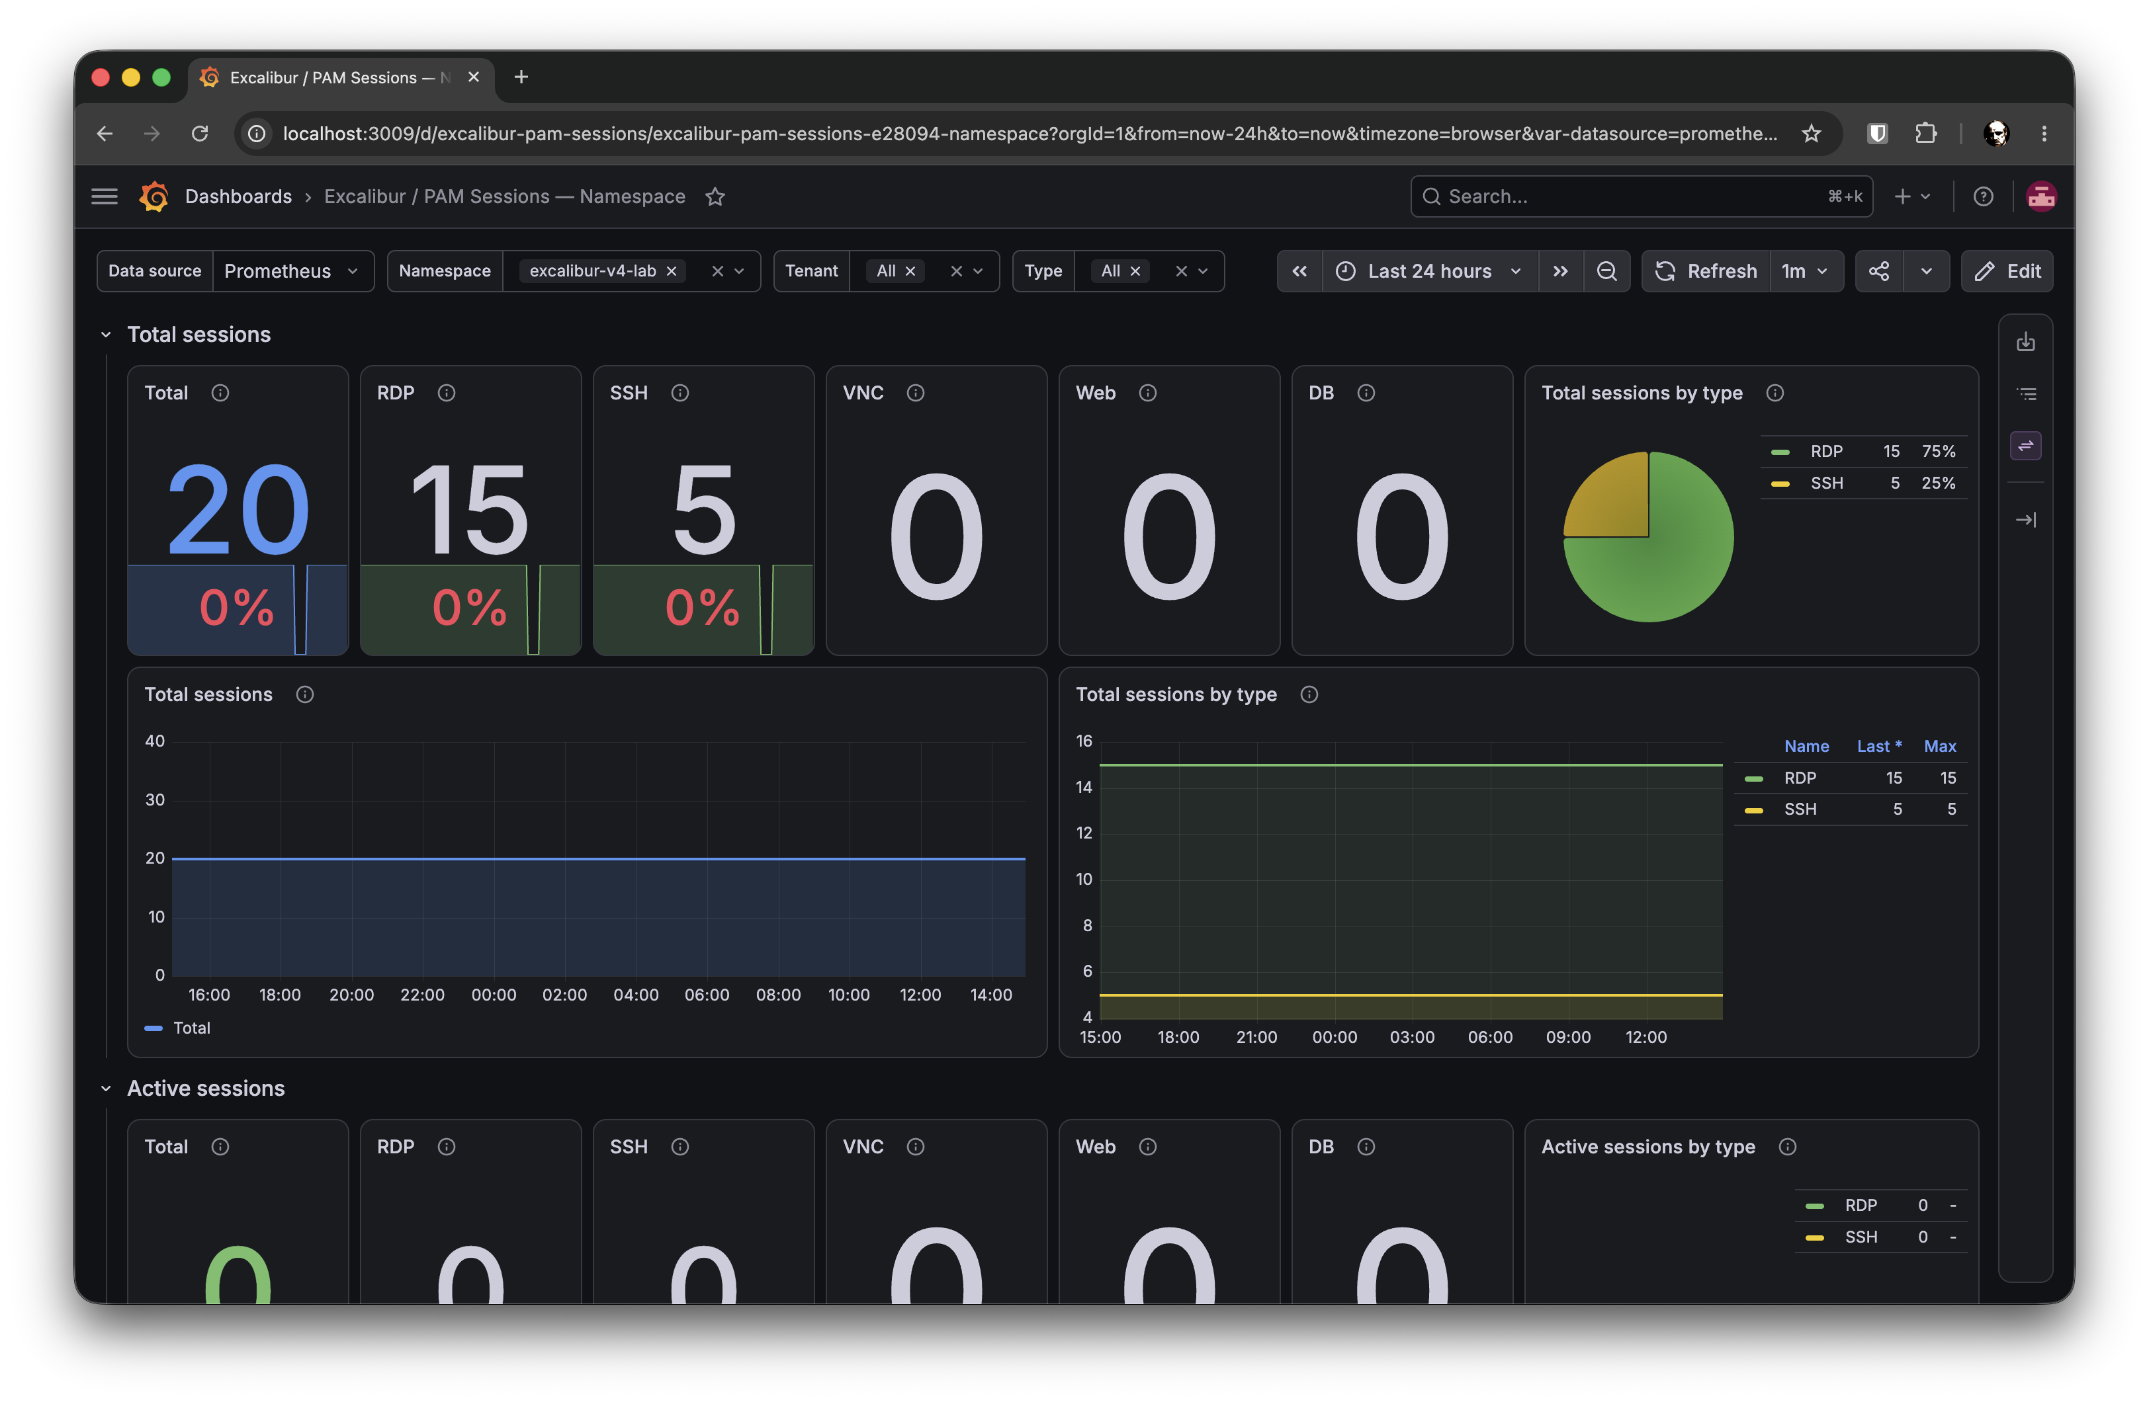Remove the All chip from Type
Image resolution: width=2149 pixels, height=1402 pixels.
[x=1135, y=271]
